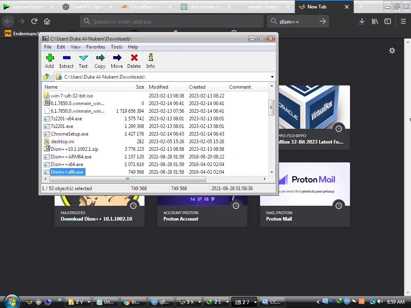Expand the 3 N taskbar group arrow
The width and height of the screenshot is (411, 308).
coord(199,302)
